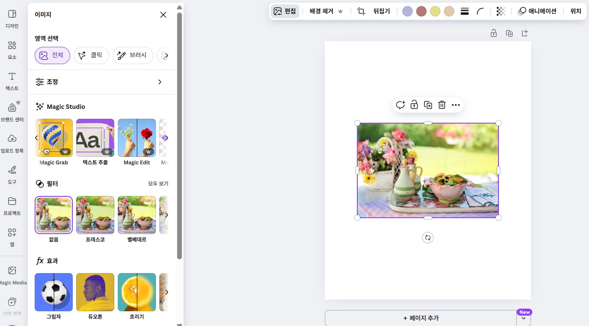Delete the selected image trash icon
The image size is (589, 326).
[442, 105]
